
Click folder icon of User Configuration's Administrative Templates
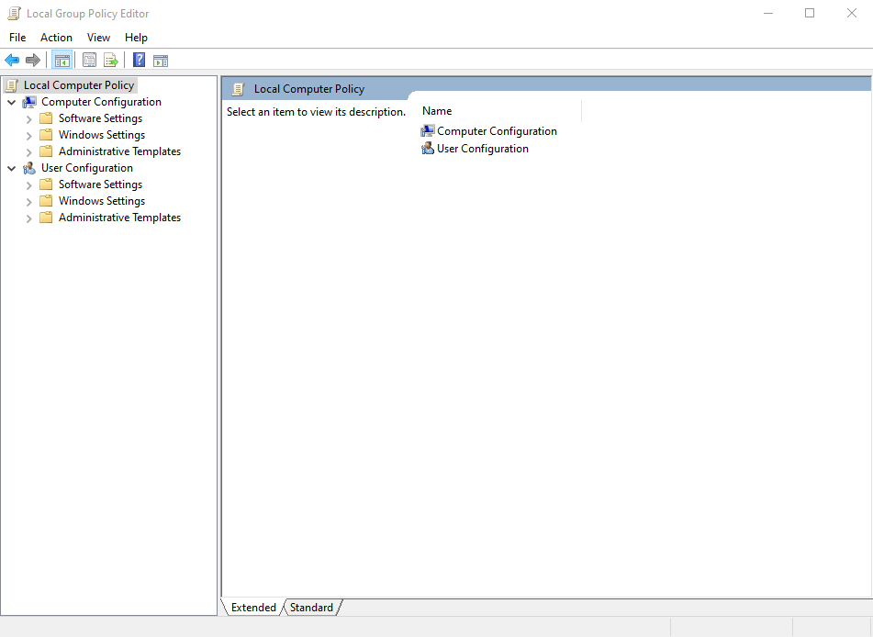click(x=46, y=218)
